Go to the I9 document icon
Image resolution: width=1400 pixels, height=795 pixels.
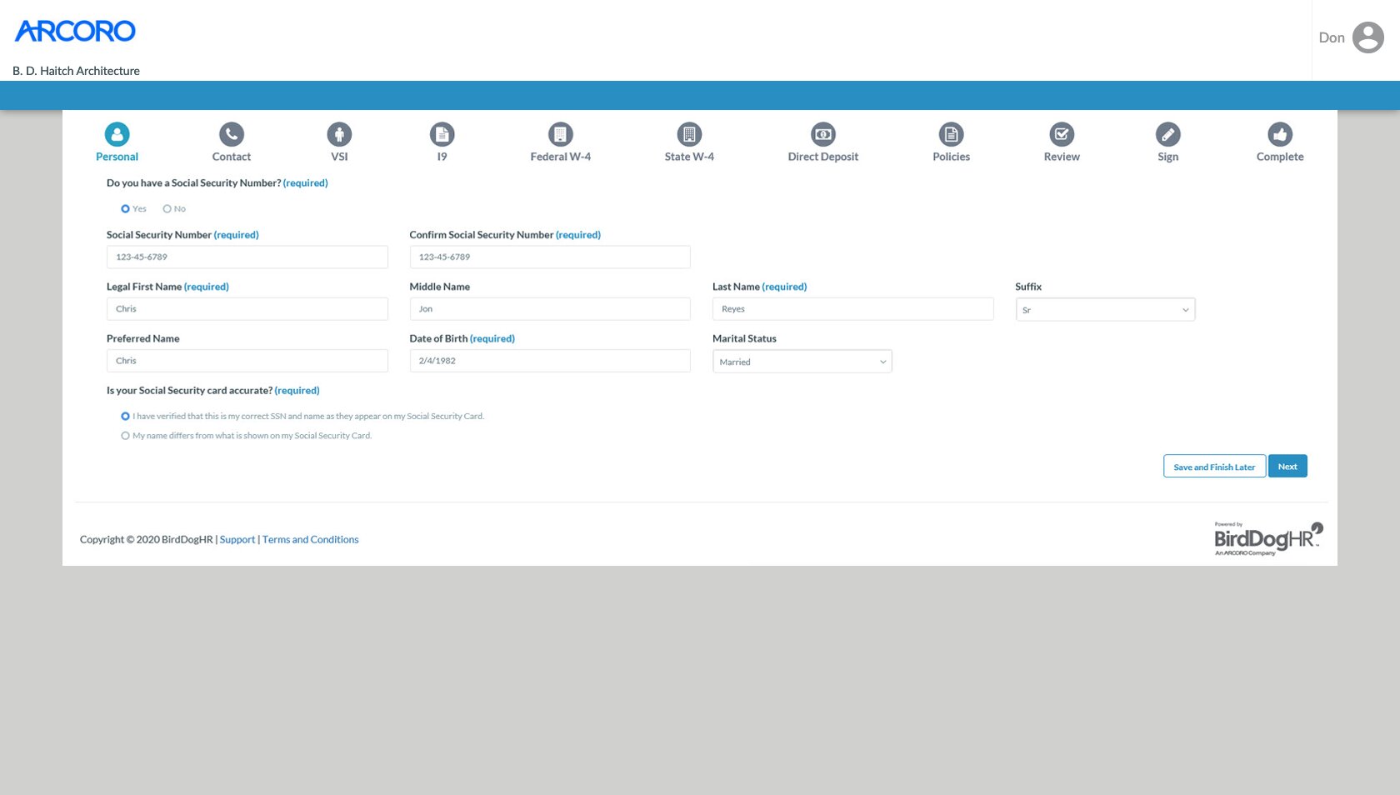[442, 134]
